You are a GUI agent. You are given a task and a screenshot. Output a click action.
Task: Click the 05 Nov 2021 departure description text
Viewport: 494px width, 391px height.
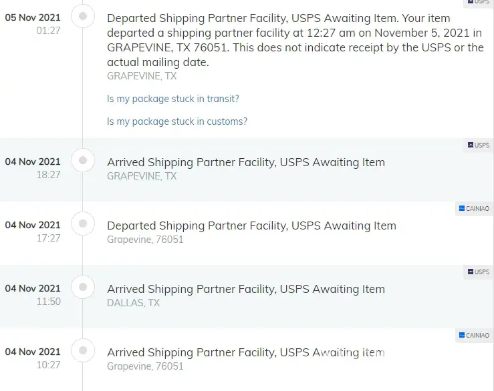pyautogui.click(x=295, y=40)
